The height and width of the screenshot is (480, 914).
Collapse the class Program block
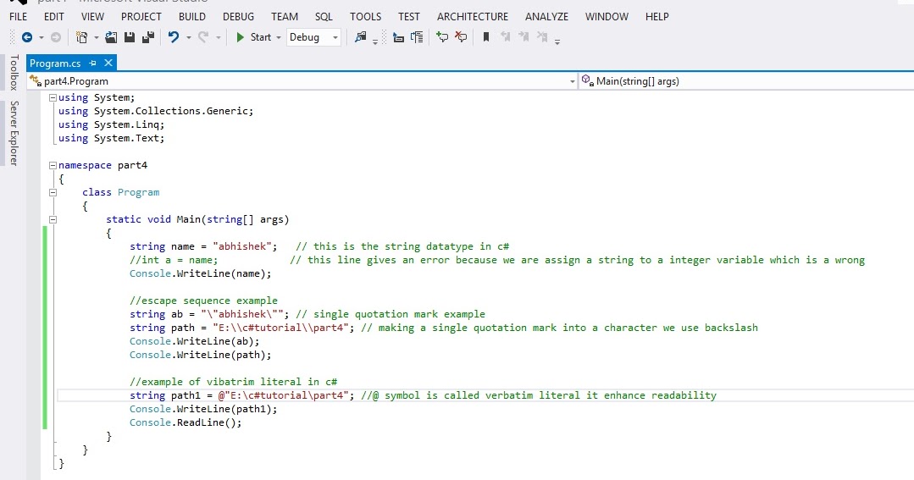[53, 192]
